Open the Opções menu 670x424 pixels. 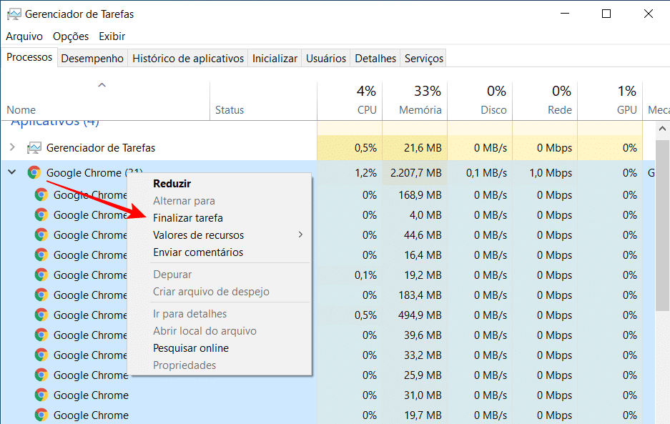(70, 36)
